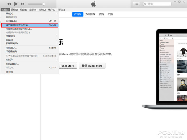The width and height of the screenshot is (187, 140).
Task: Adjust the volume slider knob
Action: pos(44,4)
